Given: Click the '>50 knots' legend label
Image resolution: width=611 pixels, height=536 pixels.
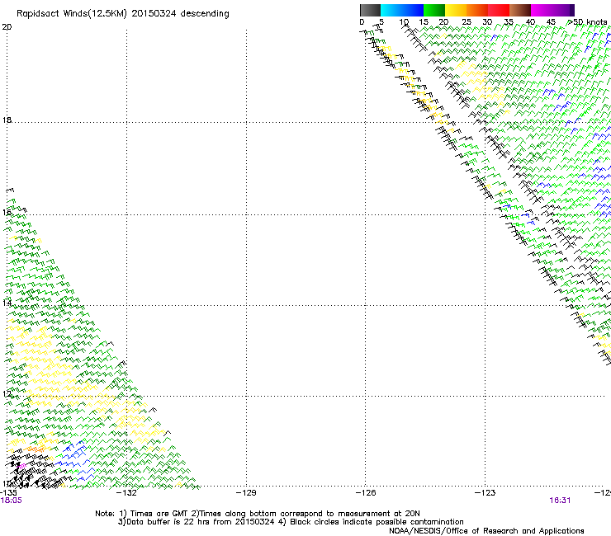Looking at the screenshot, I should point(587,22).
